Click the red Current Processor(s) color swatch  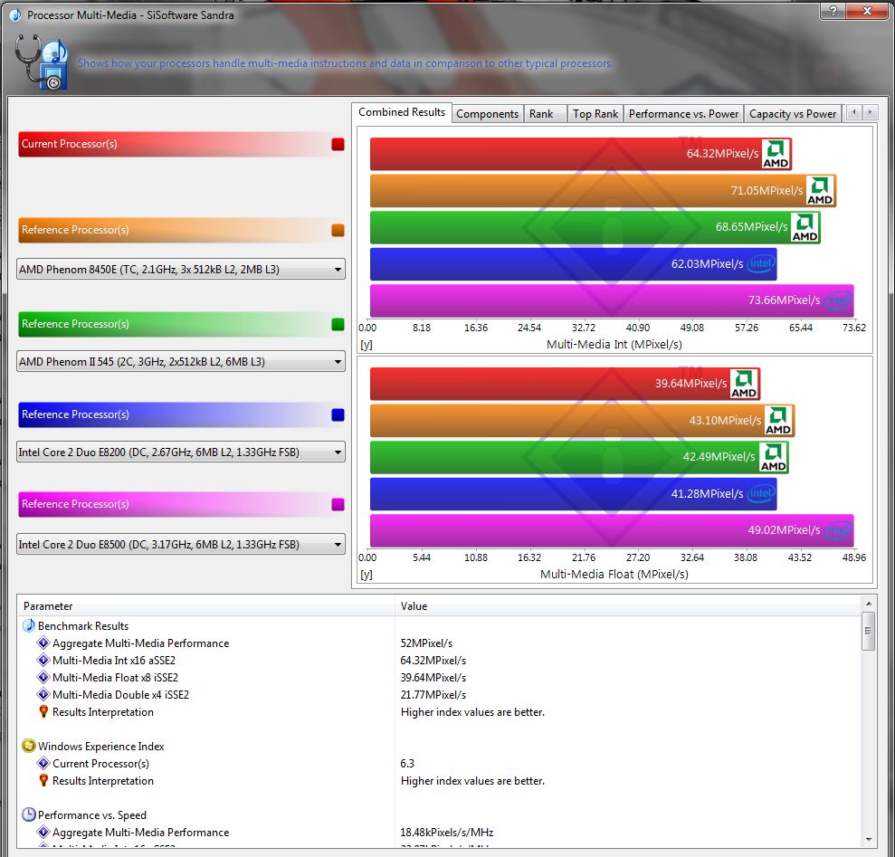[x=338, y=144]
